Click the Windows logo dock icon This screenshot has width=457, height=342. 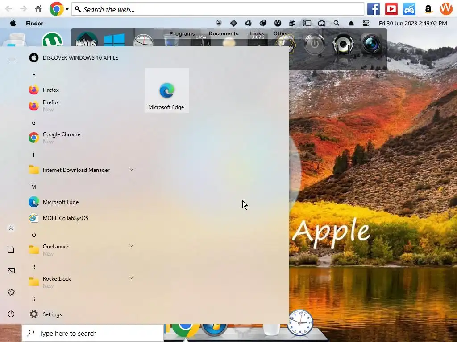pos(114,40)
